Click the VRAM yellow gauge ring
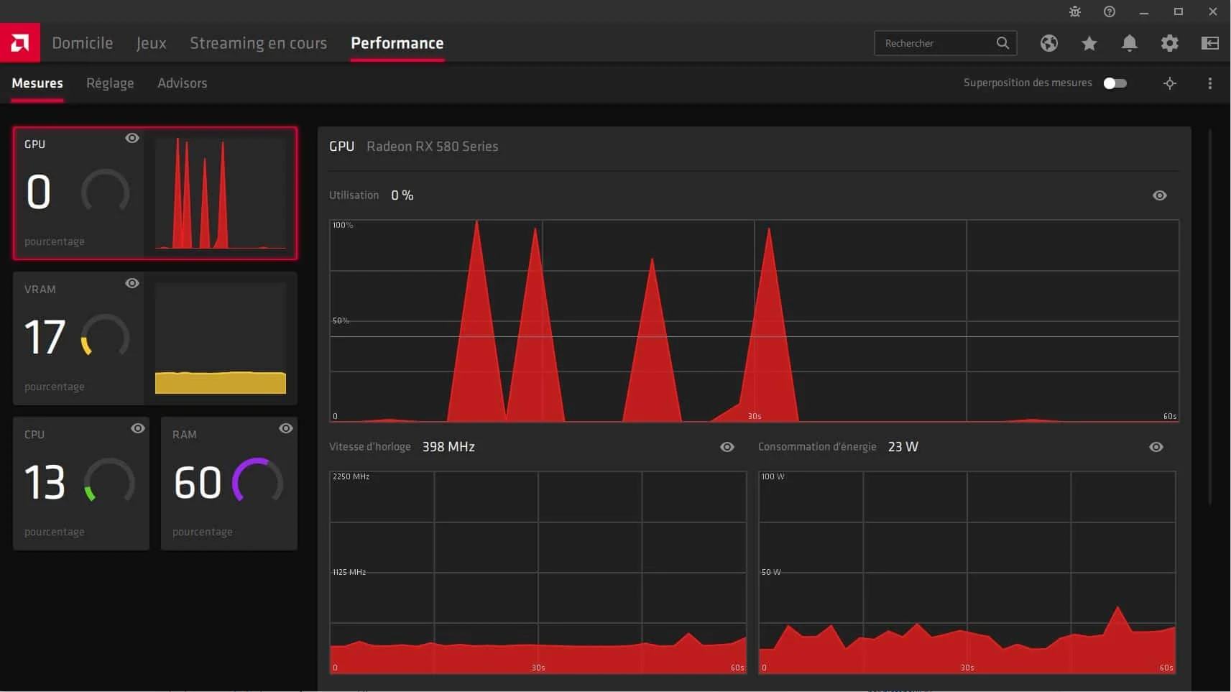 click(105, 336)
